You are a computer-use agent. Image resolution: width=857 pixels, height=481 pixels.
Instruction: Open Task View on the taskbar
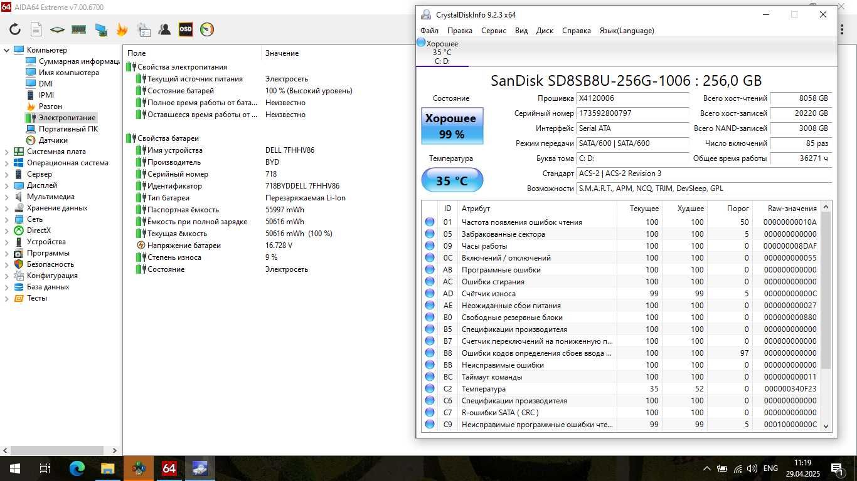[x=45, y=468]
